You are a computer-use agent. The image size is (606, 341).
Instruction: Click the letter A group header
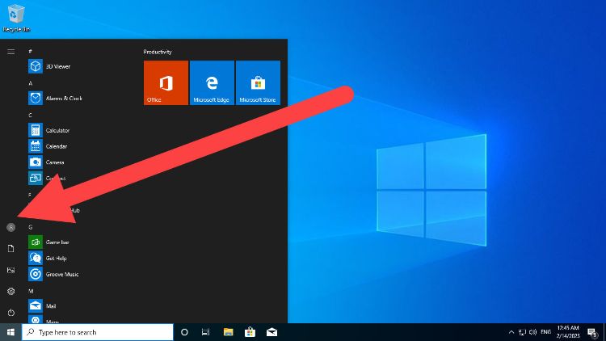30,82
